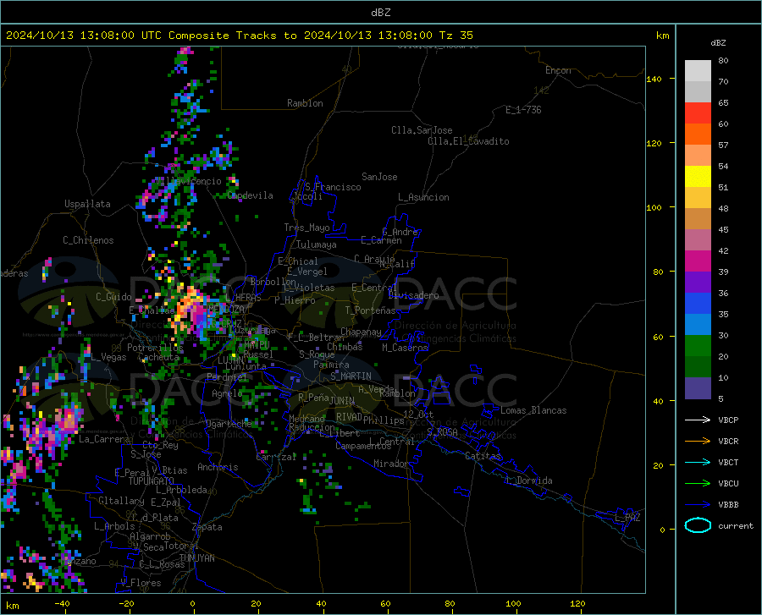The image size is (762, 615).
Task: Click the 'L_Vegas' place label
Action: pos(108,357)
